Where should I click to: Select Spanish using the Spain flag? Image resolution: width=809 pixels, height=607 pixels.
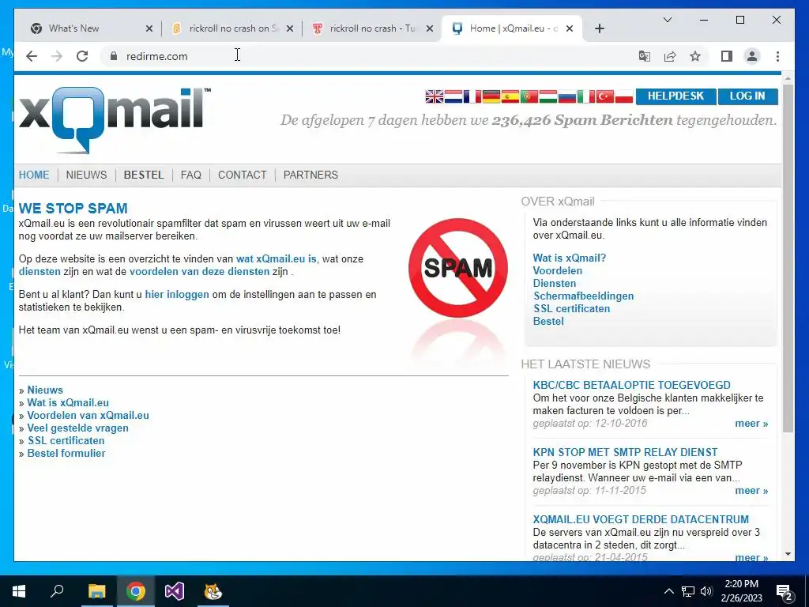[x=510, y=96]
